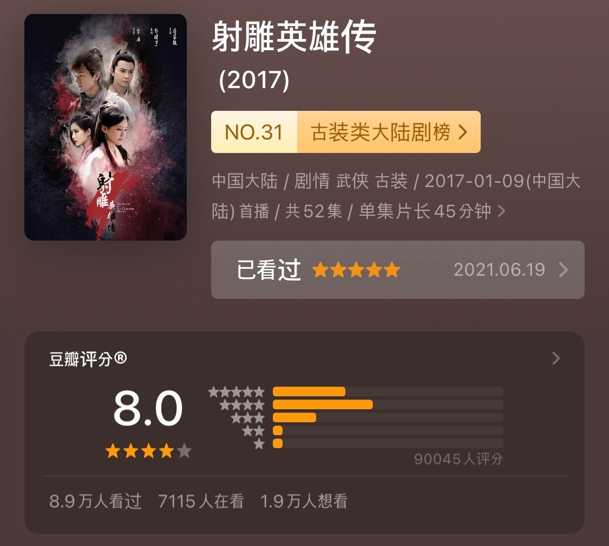Open the 古装类大陆剧榜 list

coord(380,132)
